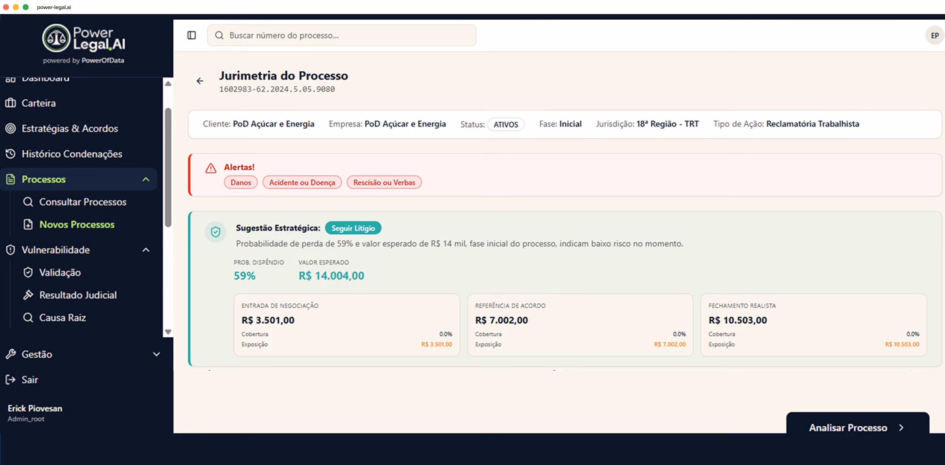Open the EP user avatar
Image resolution: width=945 pixels, height=465 pixels.
[x=934, y=36]
